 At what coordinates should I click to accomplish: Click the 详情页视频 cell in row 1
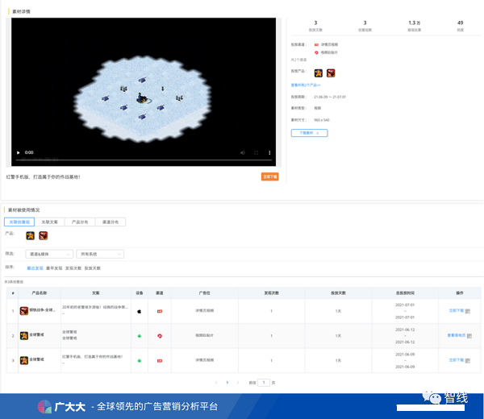[x=204, y=311]
